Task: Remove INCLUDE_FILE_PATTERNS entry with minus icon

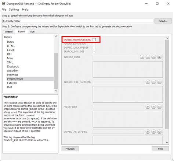Action: click(153, 82)
